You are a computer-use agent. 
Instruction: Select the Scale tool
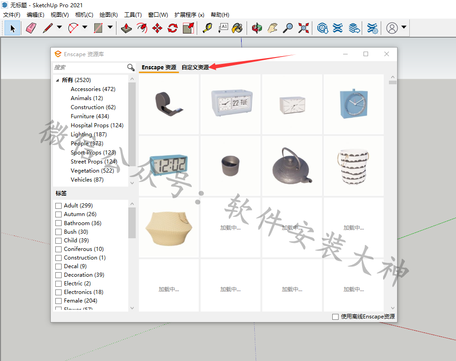189,28
